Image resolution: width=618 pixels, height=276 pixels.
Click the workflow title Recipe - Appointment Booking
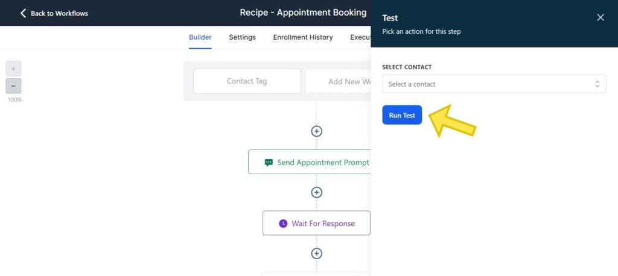click(303, 13)
